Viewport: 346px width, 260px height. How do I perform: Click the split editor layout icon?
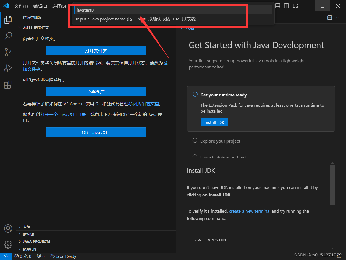pos(330,18)
